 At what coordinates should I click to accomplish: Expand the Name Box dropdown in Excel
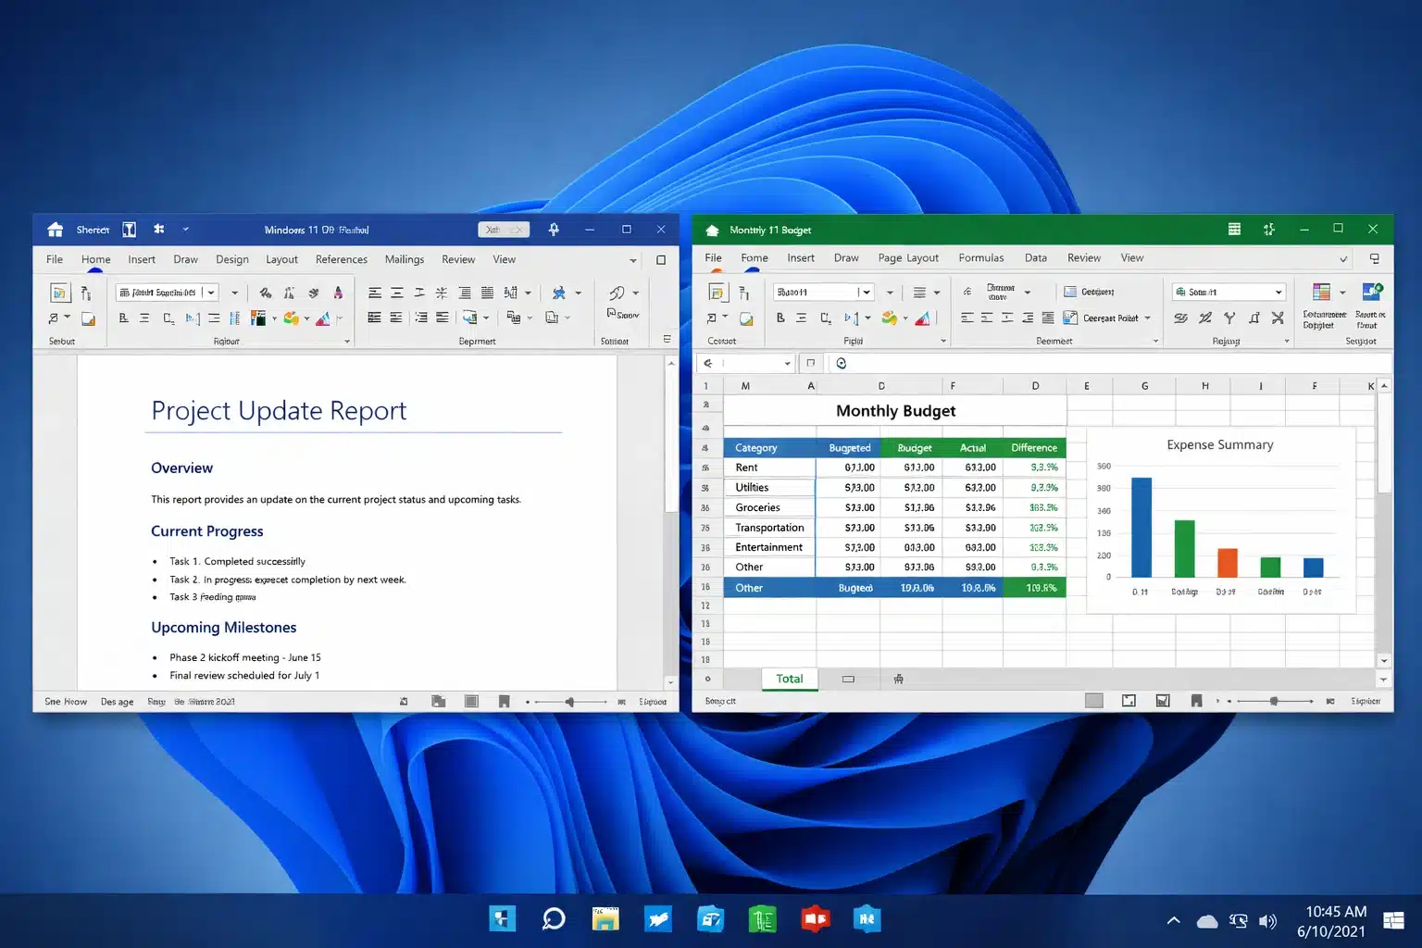(x=787, y=362)
